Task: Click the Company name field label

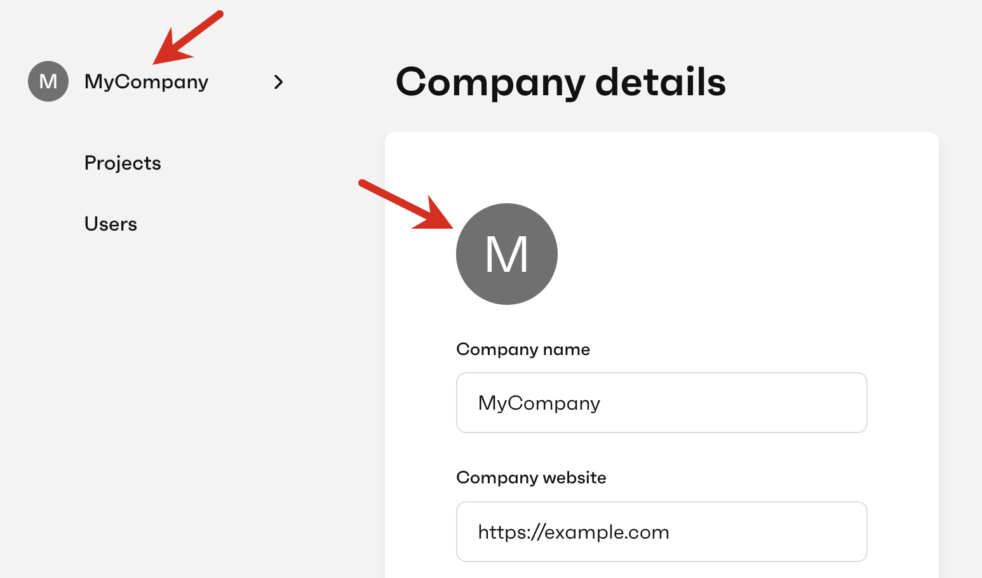Action: (x=523, y=349)
